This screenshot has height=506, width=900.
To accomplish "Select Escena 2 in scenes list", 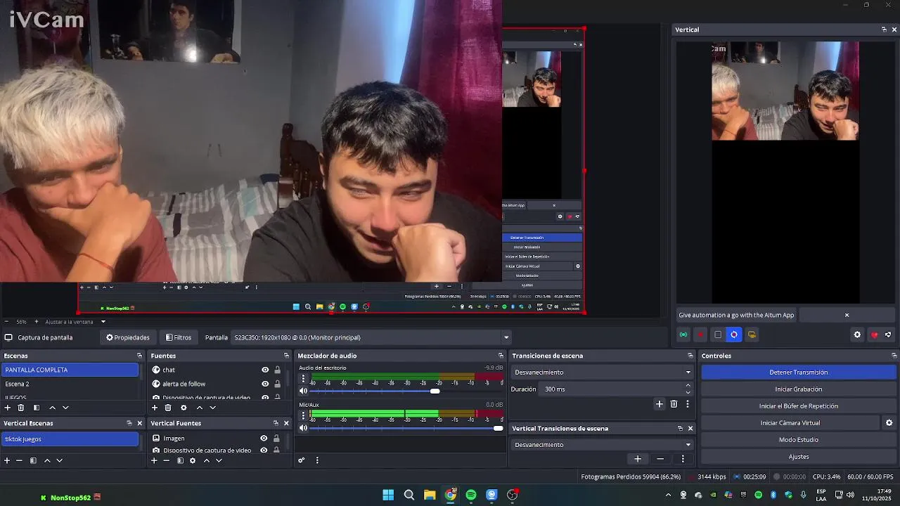I will [x=70, y=384].
